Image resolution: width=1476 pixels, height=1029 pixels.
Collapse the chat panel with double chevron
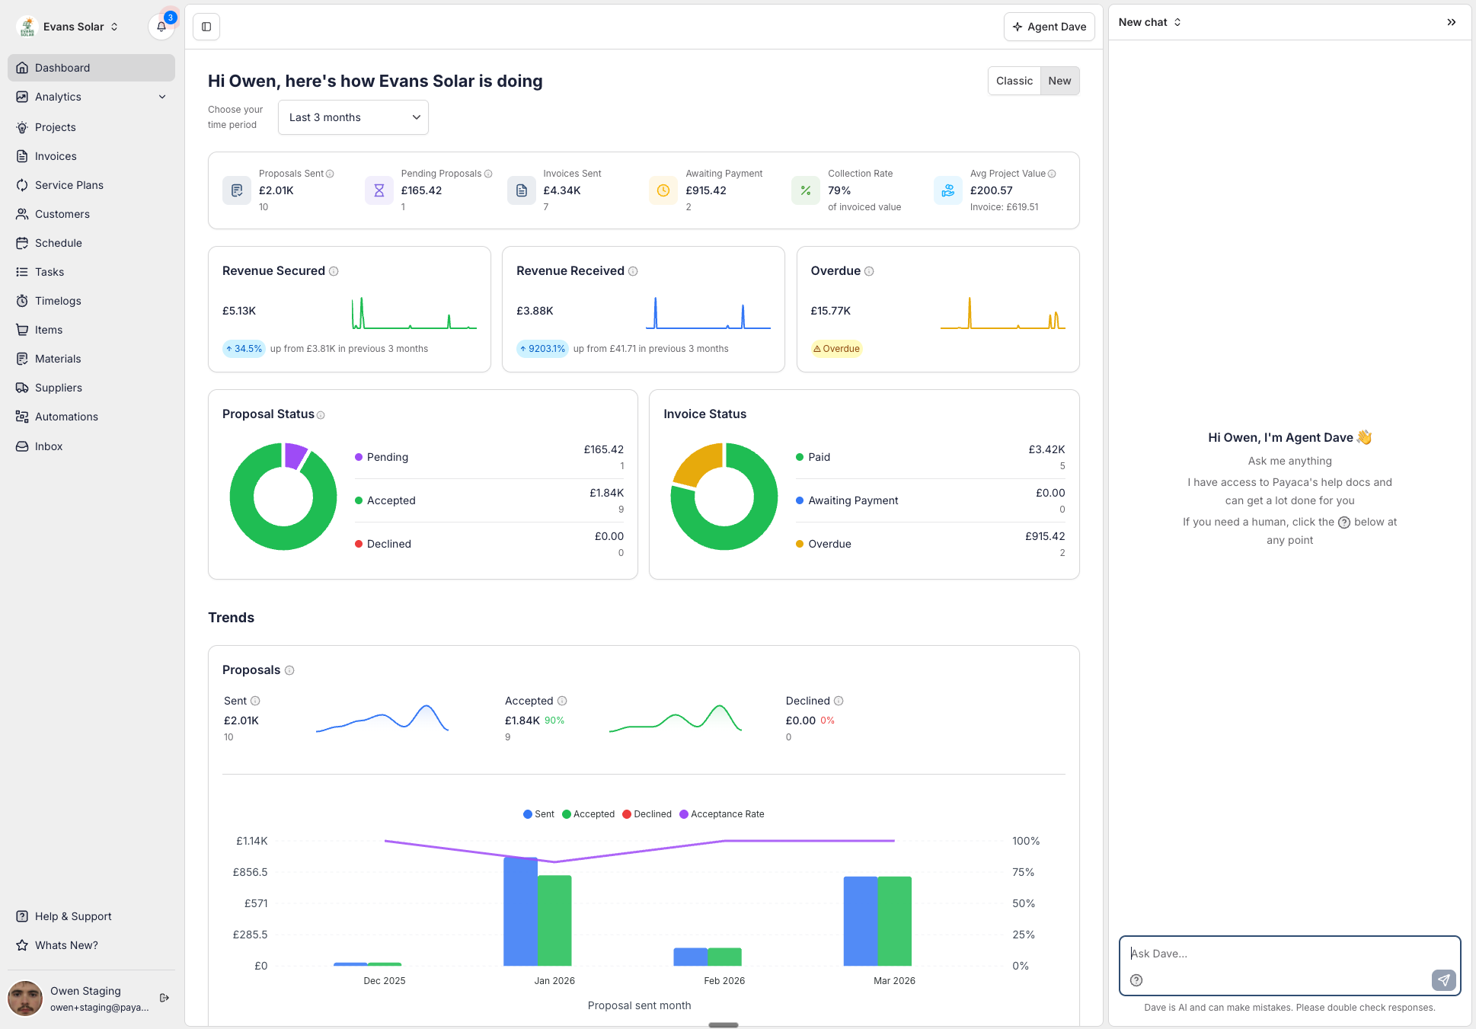(x=1452, y=22)
